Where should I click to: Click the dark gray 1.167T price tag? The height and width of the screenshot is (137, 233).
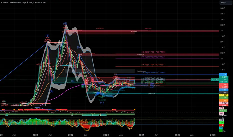(223, 92)
